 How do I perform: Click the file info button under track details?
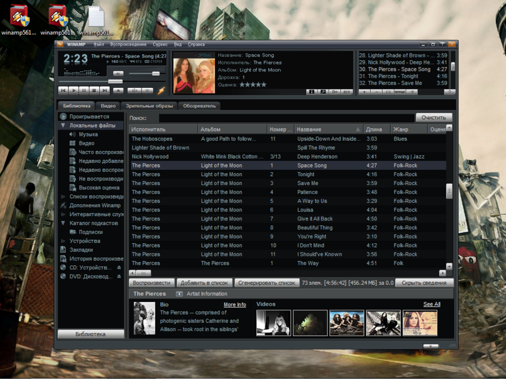[311, 92]
